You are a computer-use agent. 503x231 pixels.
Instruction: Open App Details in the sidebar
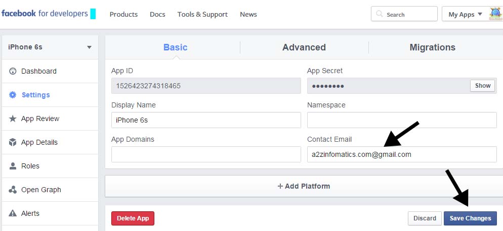(x=50, y=142)
